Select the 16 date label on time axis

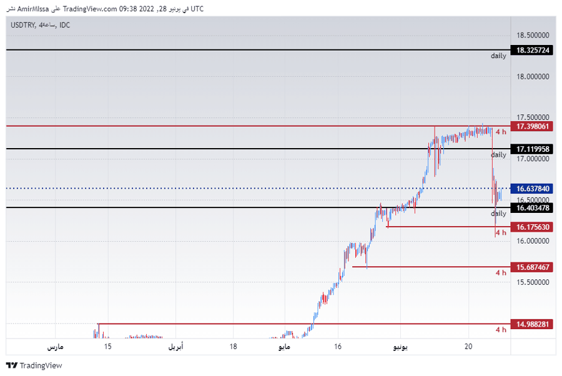pyautogui.click(x=338, y=347)
